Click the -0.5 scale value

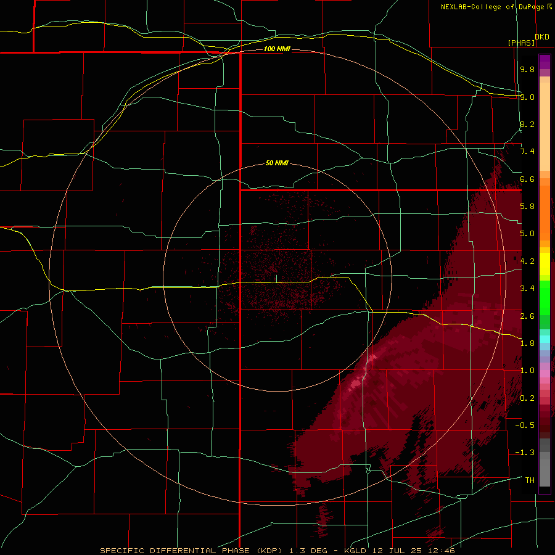point(525,425)
